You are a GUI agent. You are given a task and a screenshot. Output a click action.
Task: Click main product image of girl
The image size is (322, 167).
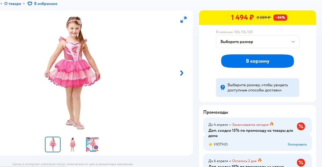point(72,73)
